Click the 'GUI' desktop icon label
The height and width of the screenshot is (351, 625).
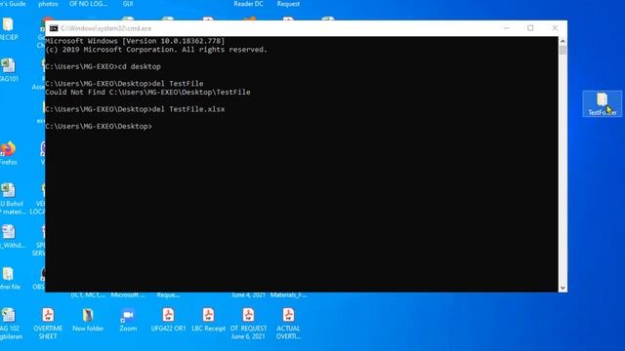128,4
